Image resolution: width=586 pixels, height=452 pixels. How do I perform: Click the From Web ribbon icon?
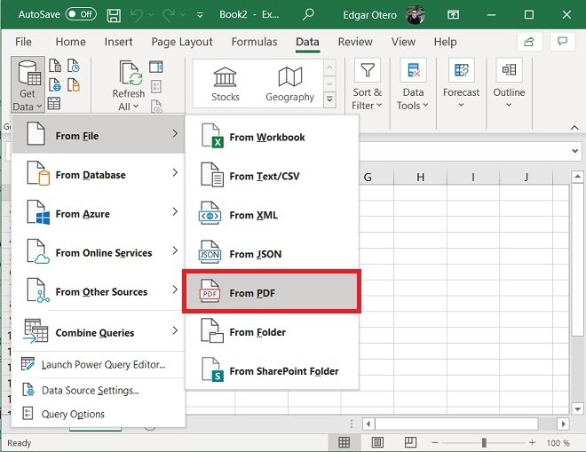click(x=55, y=85)
